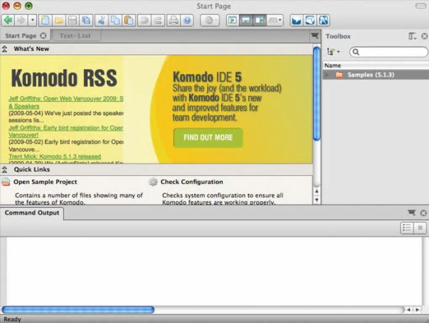Close the Toolbox panel
The height and width of the screenshot is (323, 429).
point(424,36)
